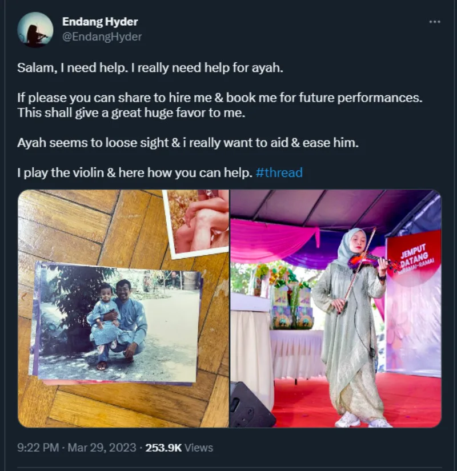Click the "Salam, I need help" text line

150,68
